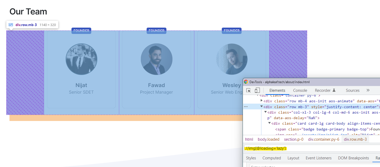This screenshot has width=380, height=167.
Task: Switch to the Console tab
Action: (300, 90)
